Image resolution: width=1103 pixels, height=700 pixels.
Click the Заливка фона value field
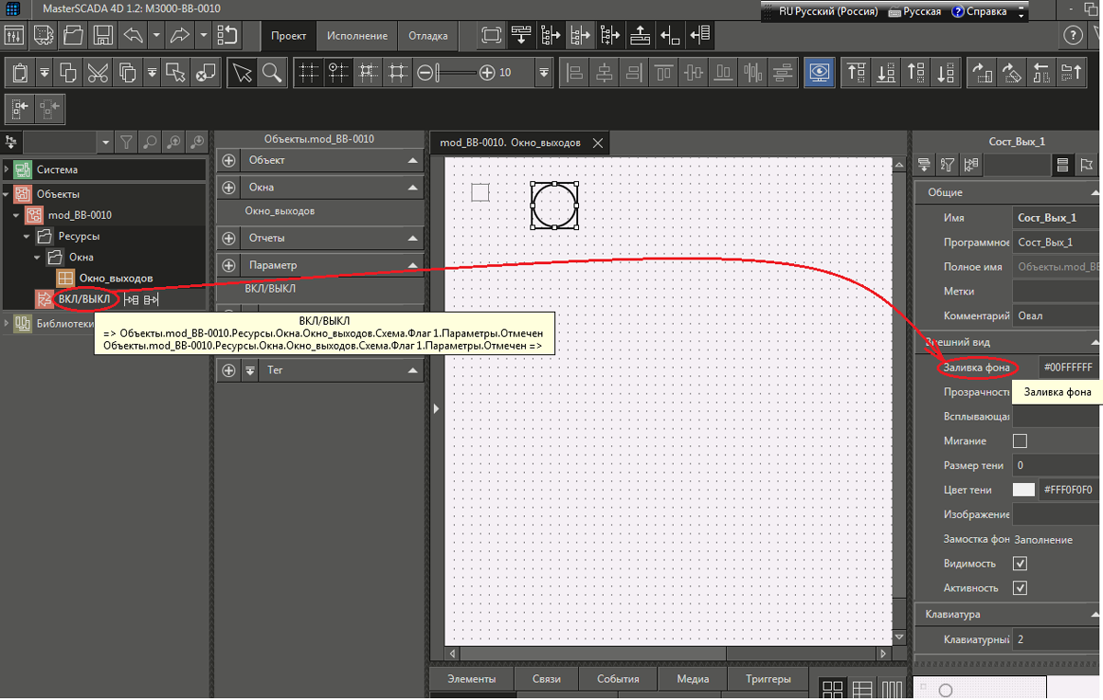click(1067, 368)
